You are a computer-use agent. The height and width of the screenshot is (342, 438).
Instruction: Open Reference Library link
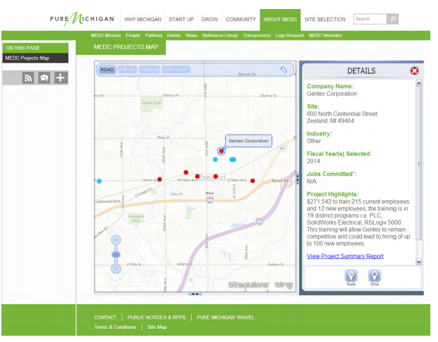point(220,36)
